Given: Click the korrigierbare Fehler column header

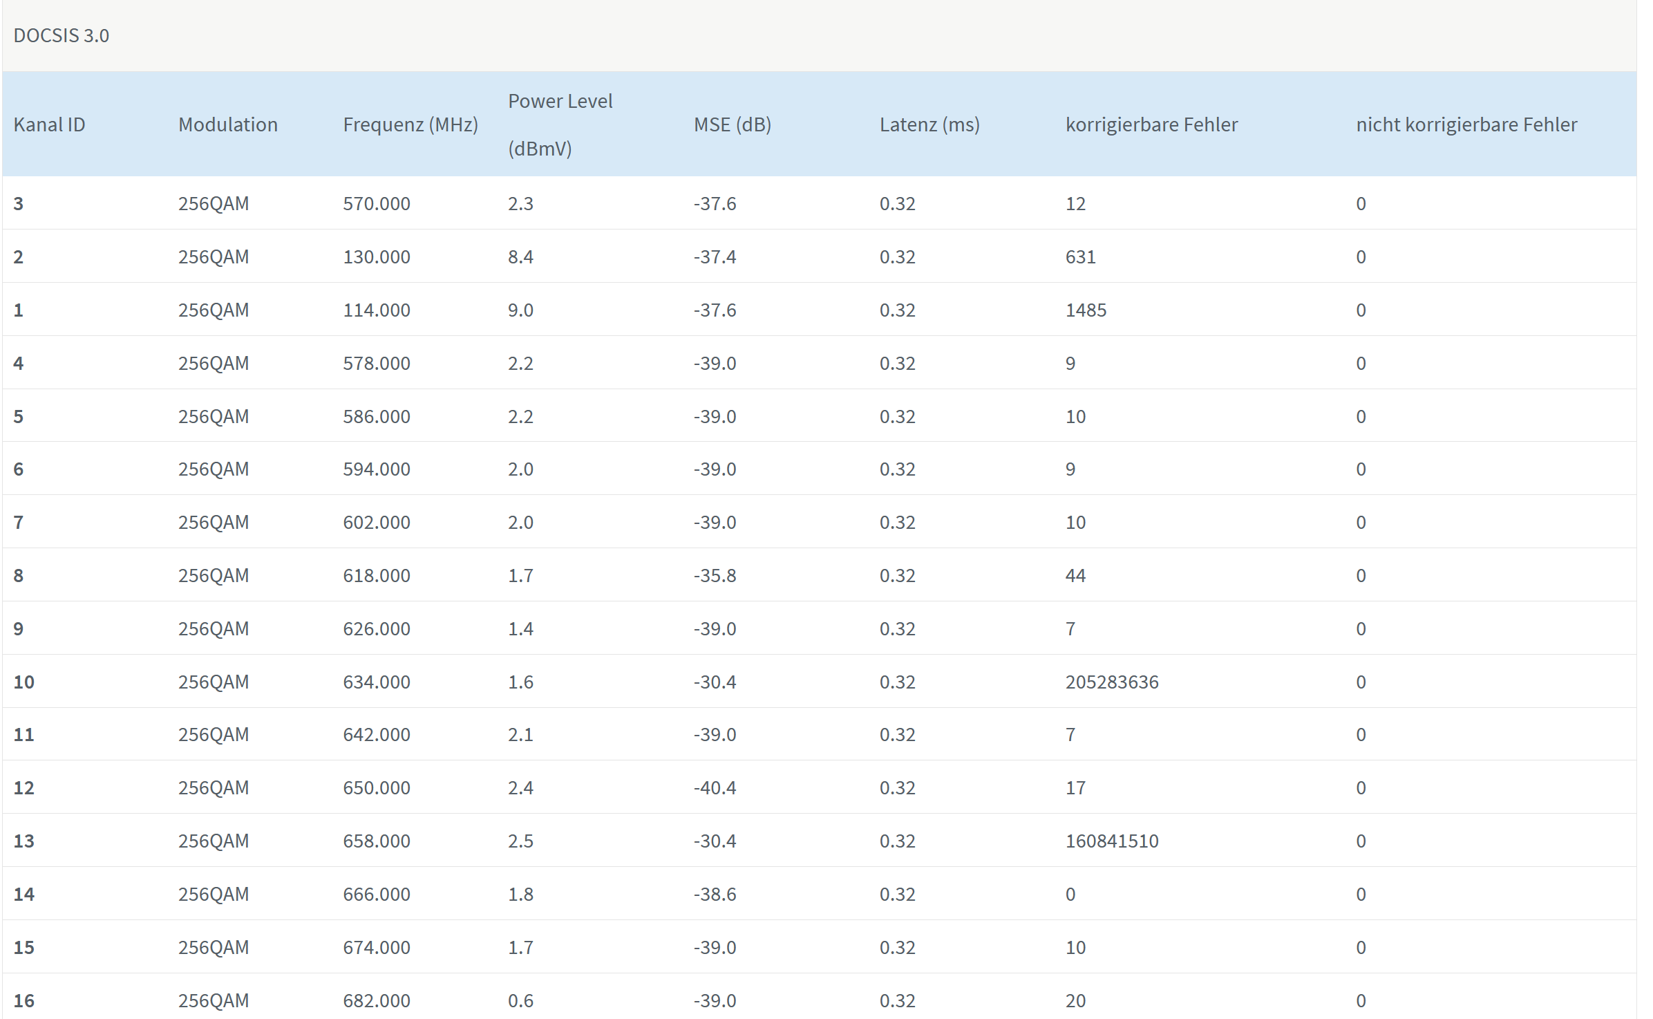Looking at the screenshot, I should (1151, 125).
